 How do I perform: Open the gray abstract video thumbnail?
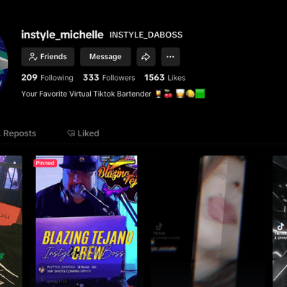(x=280, y=221)
